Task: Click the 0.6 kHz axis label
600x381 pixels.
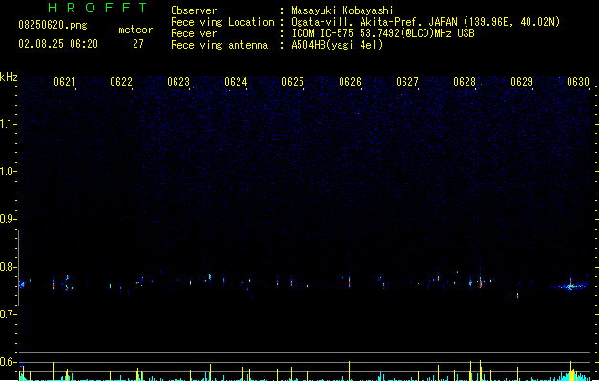Action: [x=8, y=362]
